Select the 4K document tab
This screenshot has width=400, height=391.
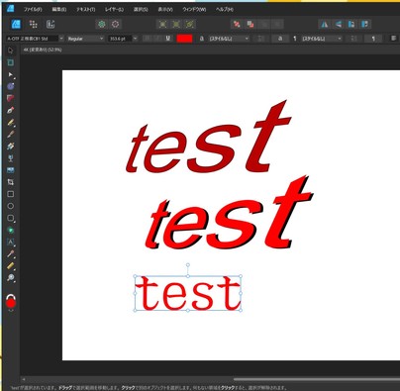coord(43,49)
